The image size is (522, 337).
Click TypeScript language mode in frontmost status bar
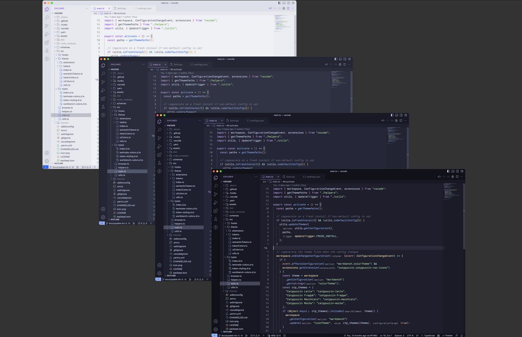click(x=429, y=335)
